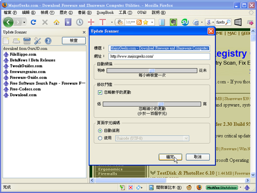Open the GUtil! menu

point(142,12)
